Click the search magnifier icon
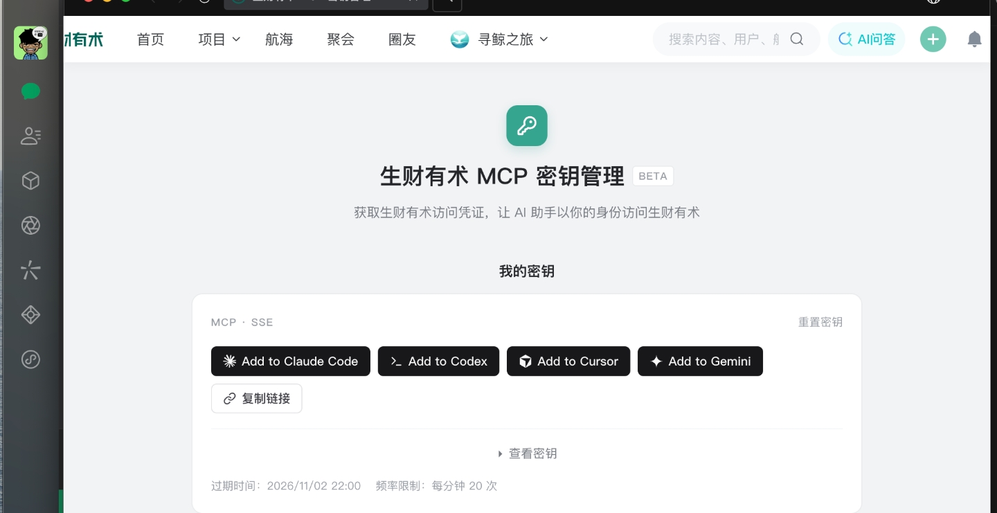Viewport: 997px width, 513px height. [x=797, y=39]
